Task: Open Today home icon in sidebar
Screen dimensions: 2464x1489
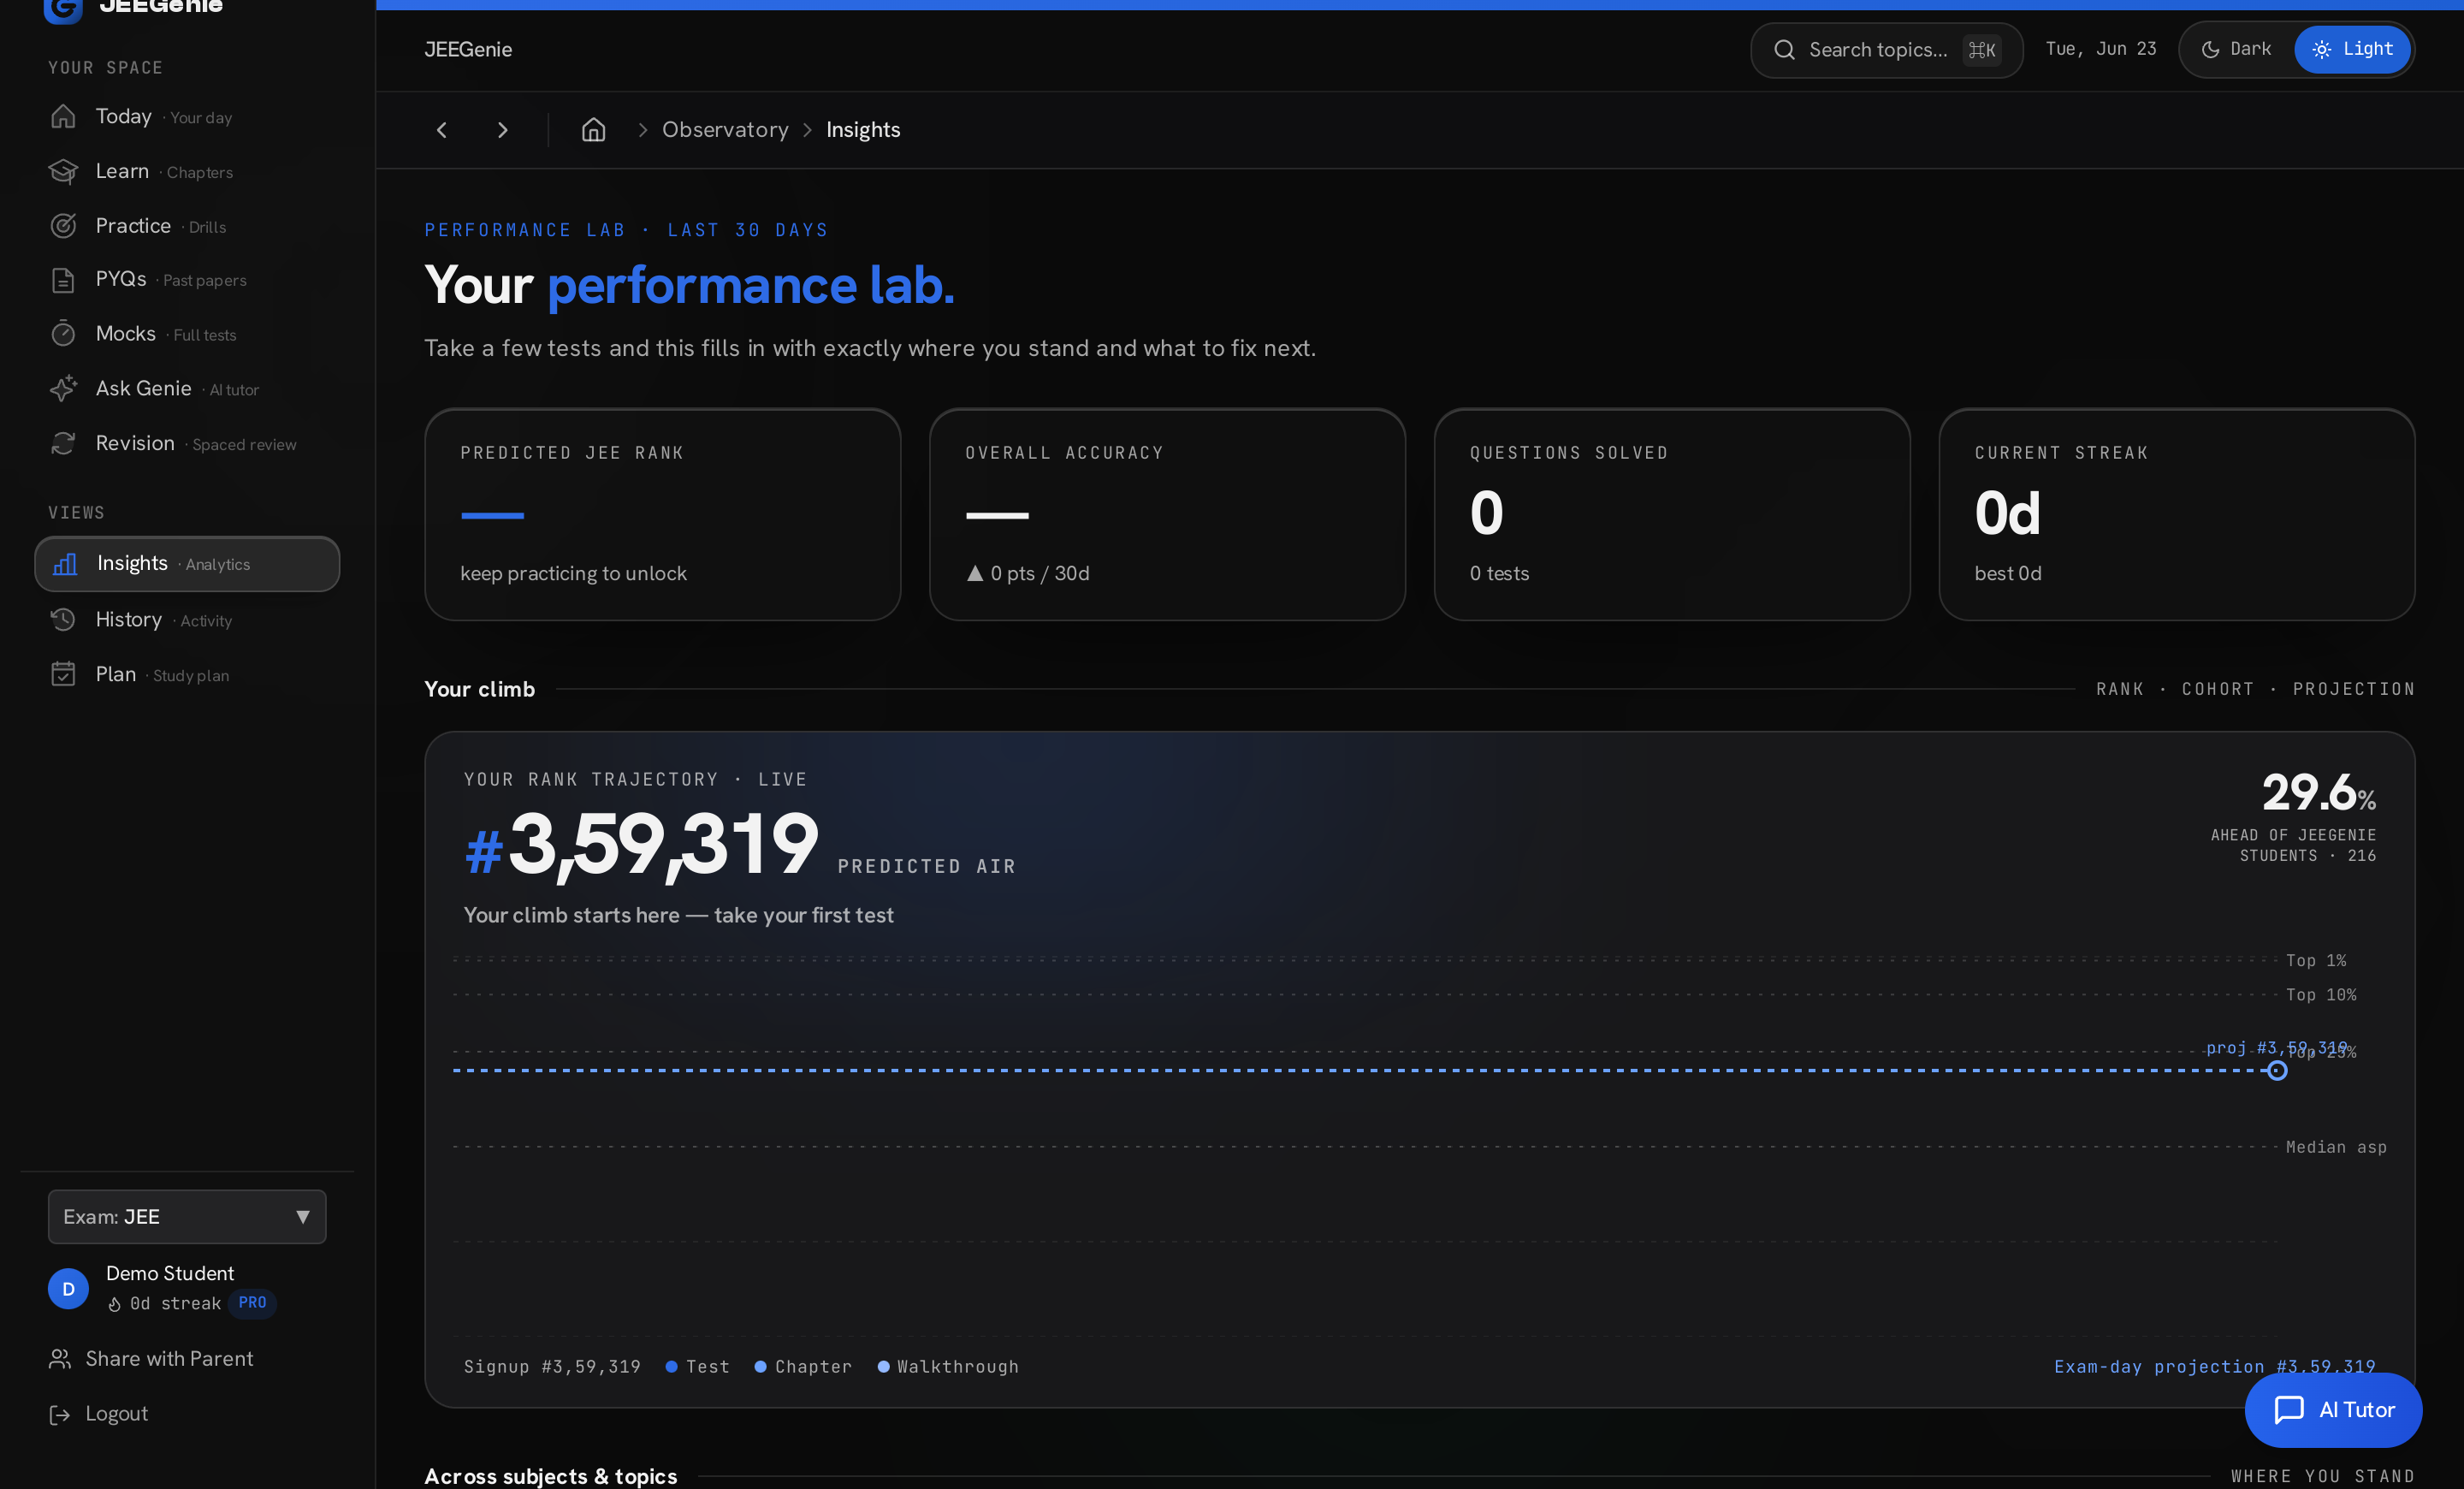Action: (x=63, y=117)
